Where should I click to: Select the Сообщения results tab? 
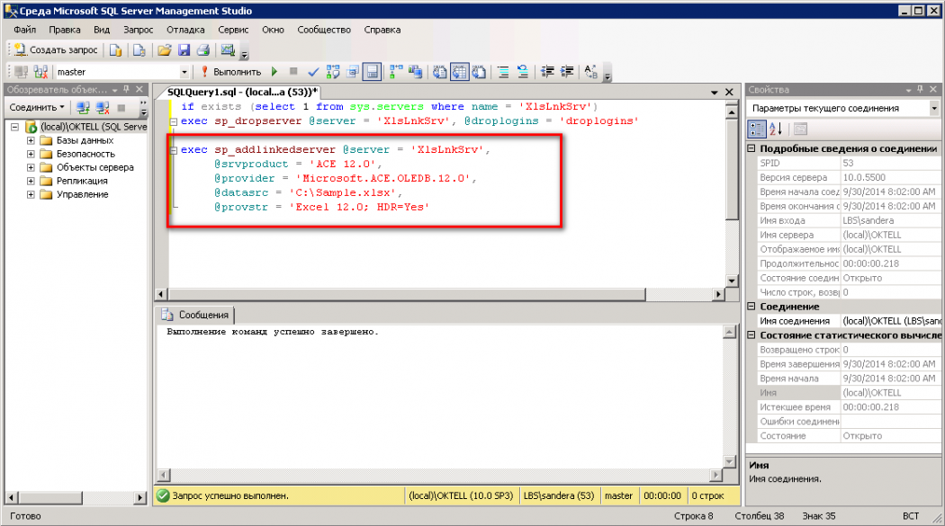point(195,316)
